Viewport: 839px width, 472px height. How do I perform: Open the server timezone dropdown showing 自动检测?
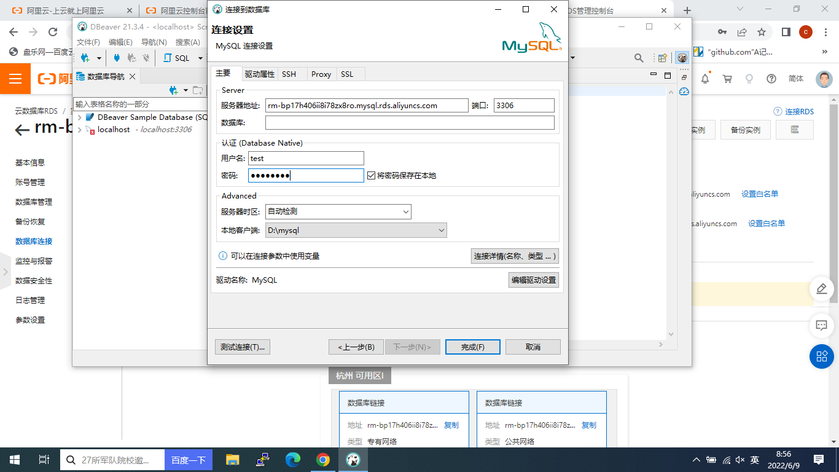point(406,211)
